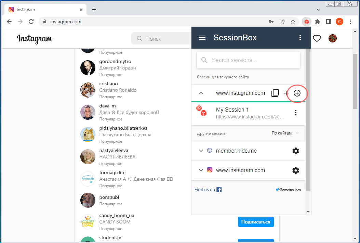Screen dimensions: 360x243
Task: Open settings gear for lower www.instagram.com group
Action: tap(295, 170)
